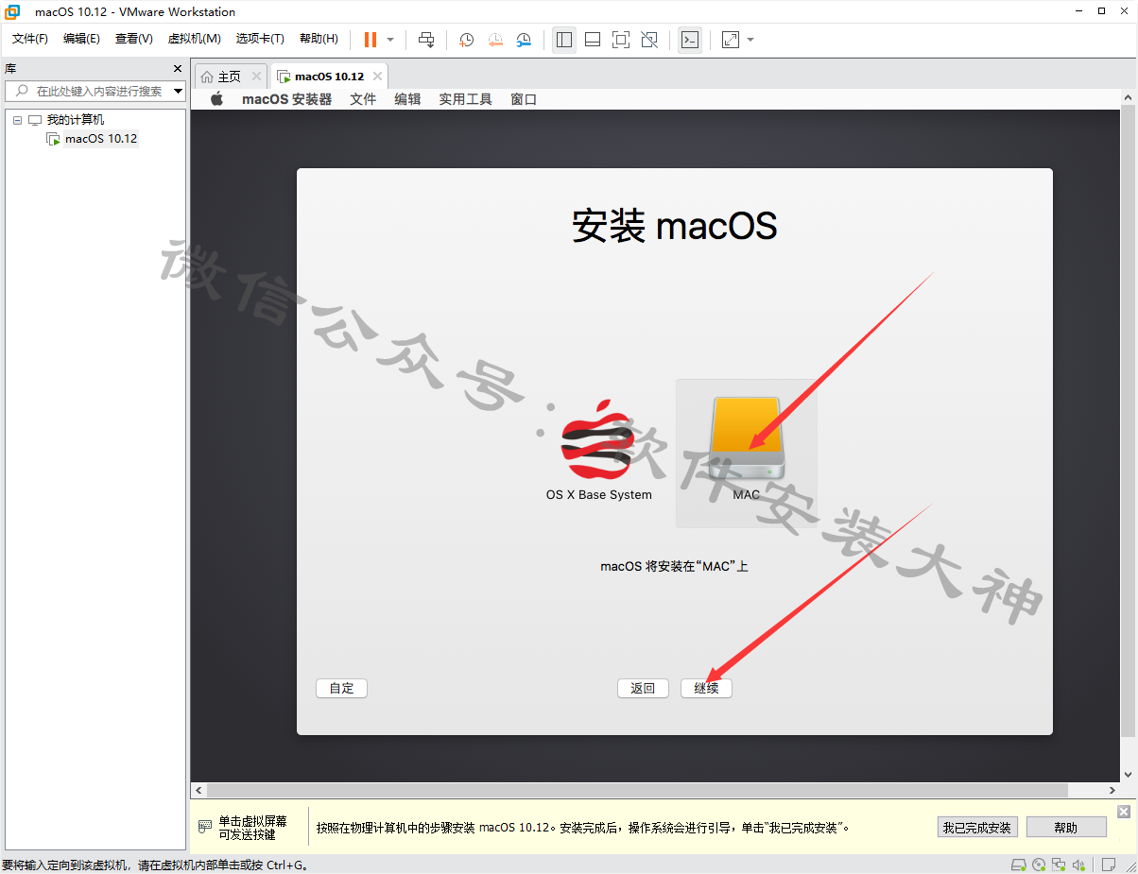Close the 主页 tab
1138x874 pixels.
coord(256,77)
